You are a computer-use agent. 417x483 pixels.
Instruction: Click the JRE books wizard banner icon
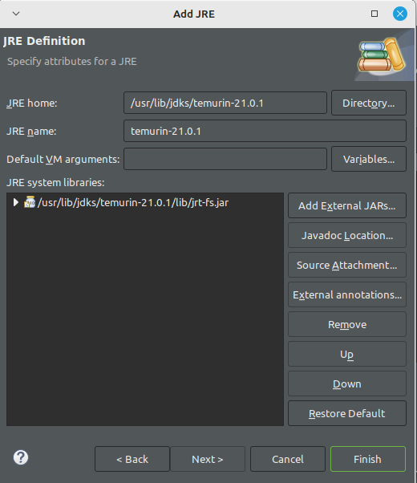coord(382,55)
